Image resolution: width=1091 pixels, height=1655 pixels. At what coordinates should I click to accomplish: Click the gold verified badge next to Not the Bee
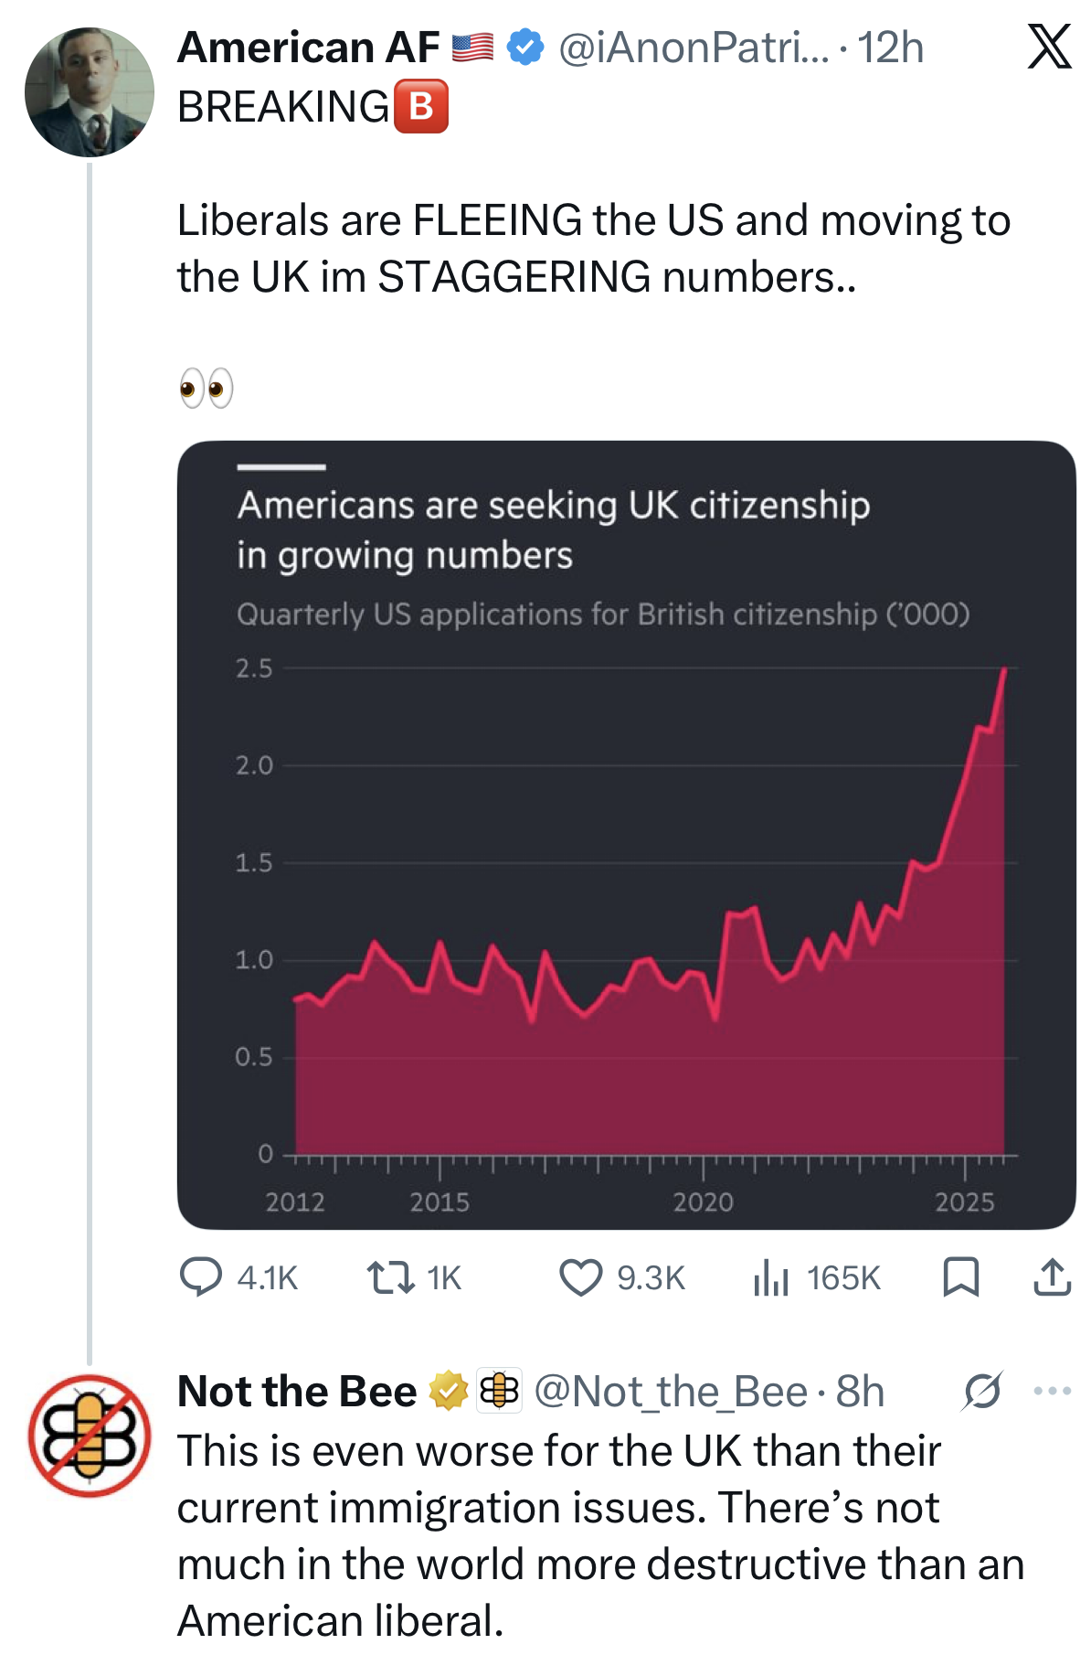click(445, 1391)
